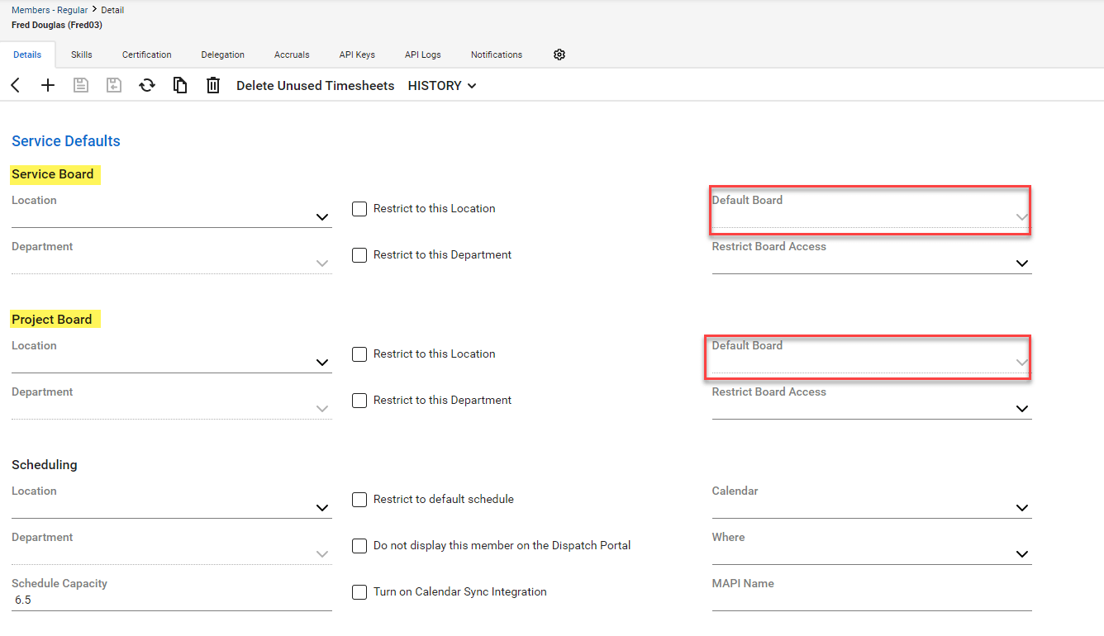Switch to the API Logs tab

[x=422, y=55]
